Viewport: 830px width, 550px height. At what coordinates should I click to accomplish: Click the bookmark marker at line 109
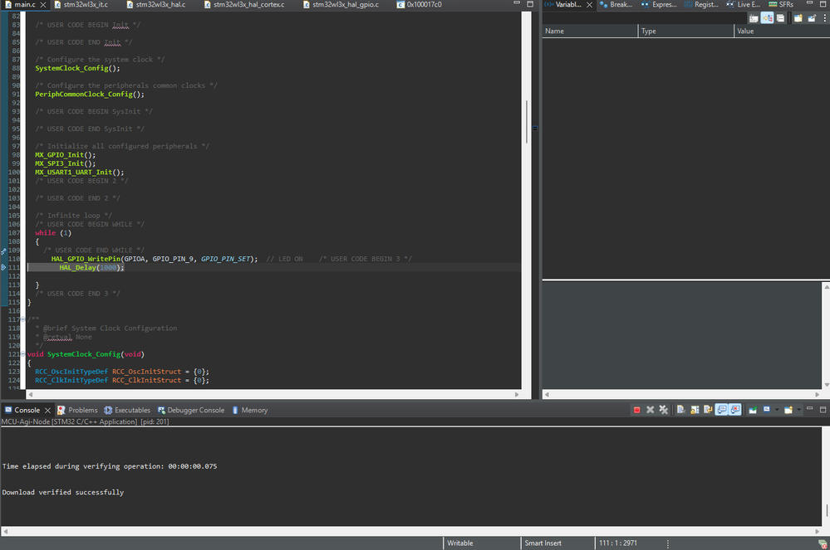3,251
